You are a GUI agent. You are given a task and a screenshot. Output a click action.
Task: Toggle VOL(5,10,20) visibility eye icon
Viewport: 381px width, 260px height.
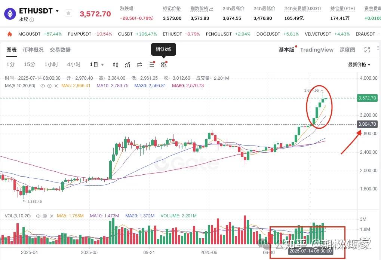tap(39, 216)
